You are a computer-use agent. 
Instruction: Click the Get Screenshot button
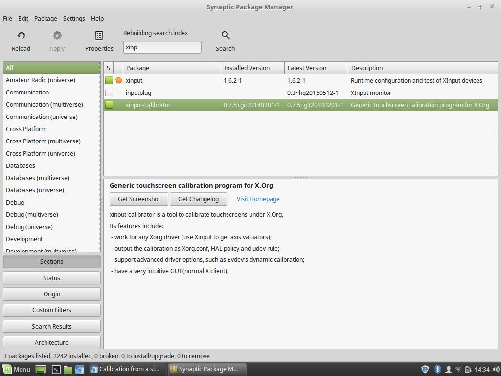139,199
